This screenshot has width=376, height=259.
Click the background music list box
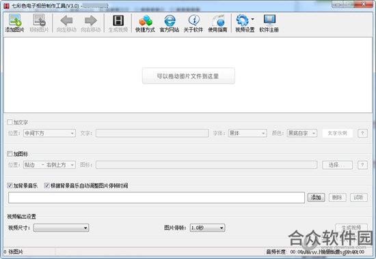click(x=157, y=198)
